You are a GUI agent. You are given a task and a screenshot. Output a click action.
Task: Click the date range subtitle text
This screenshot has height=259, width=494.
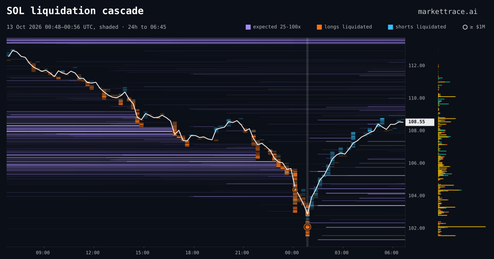click(x=86, y=27)
